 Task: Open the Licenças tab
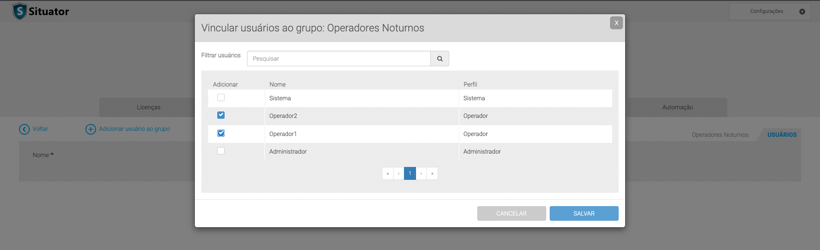coord(148,107)
